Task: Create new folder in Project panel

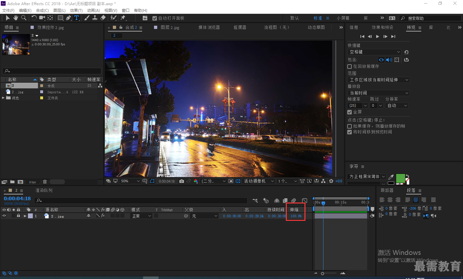Action: tap(12, 182)
